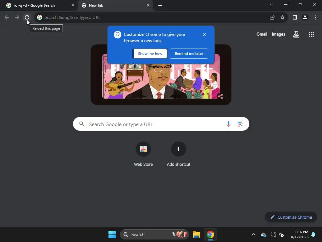
Task: Close the rd -q -d Google Search tab
Action: point(73,6)
